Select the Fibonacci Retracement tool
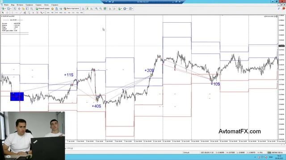This screenshot has width=286, height=160. 29,13
